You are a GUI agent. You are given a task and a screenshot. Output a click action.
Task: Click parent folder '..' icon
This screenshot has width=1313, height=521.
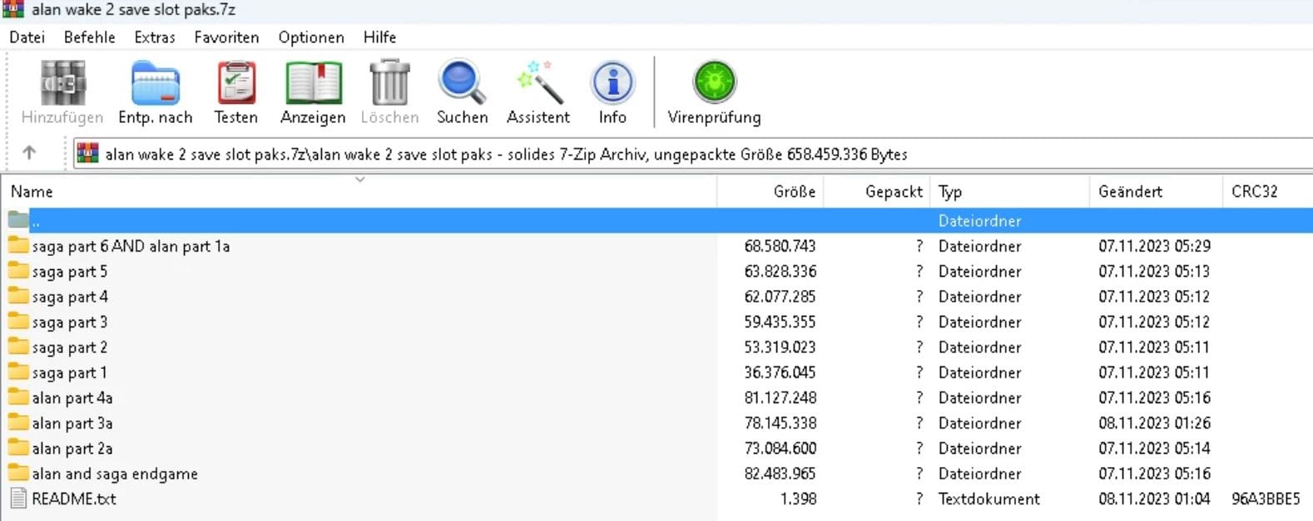[17, 220]
